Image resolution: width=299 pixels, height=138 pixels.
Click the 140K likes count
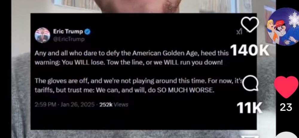tap(250, 51)
